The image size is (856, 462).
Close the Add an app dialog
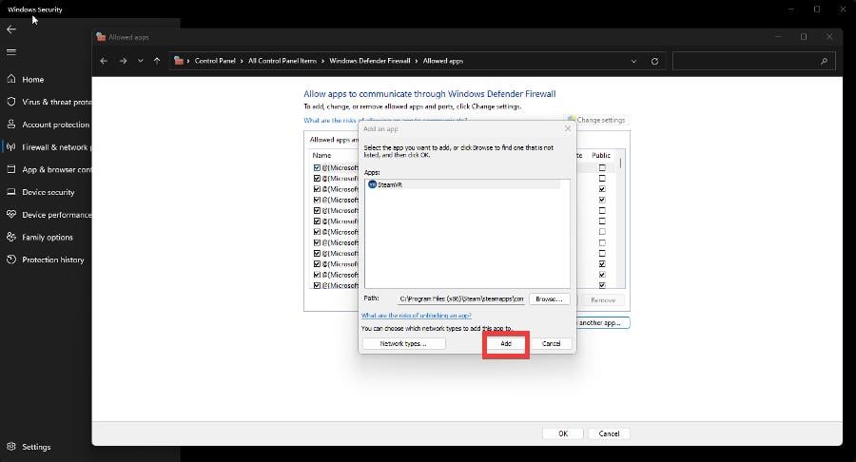tap(568, 128)
